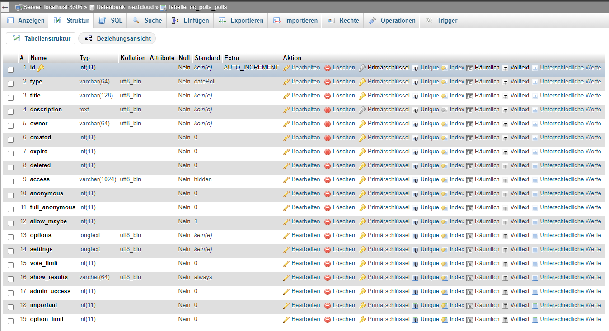Image resolution: width=609 pixels, height=331 pixels.
Task: Click the Kollation column header
Action: point(133,58)
